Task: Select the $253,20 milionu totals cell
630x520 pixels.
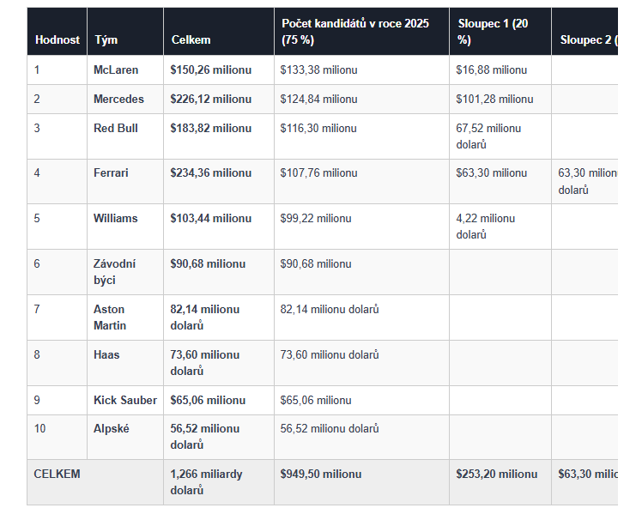Action: click(497, 475)
